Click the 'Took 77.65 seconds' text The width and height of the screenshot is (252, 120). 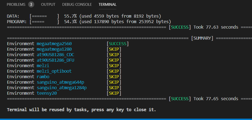coord(216,99)
